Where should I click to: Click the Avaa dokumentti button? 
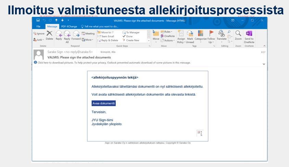tap(104, 103)
